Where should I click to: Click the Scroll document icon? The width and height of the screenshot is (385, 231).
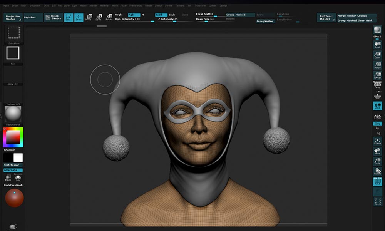[377, 45]
